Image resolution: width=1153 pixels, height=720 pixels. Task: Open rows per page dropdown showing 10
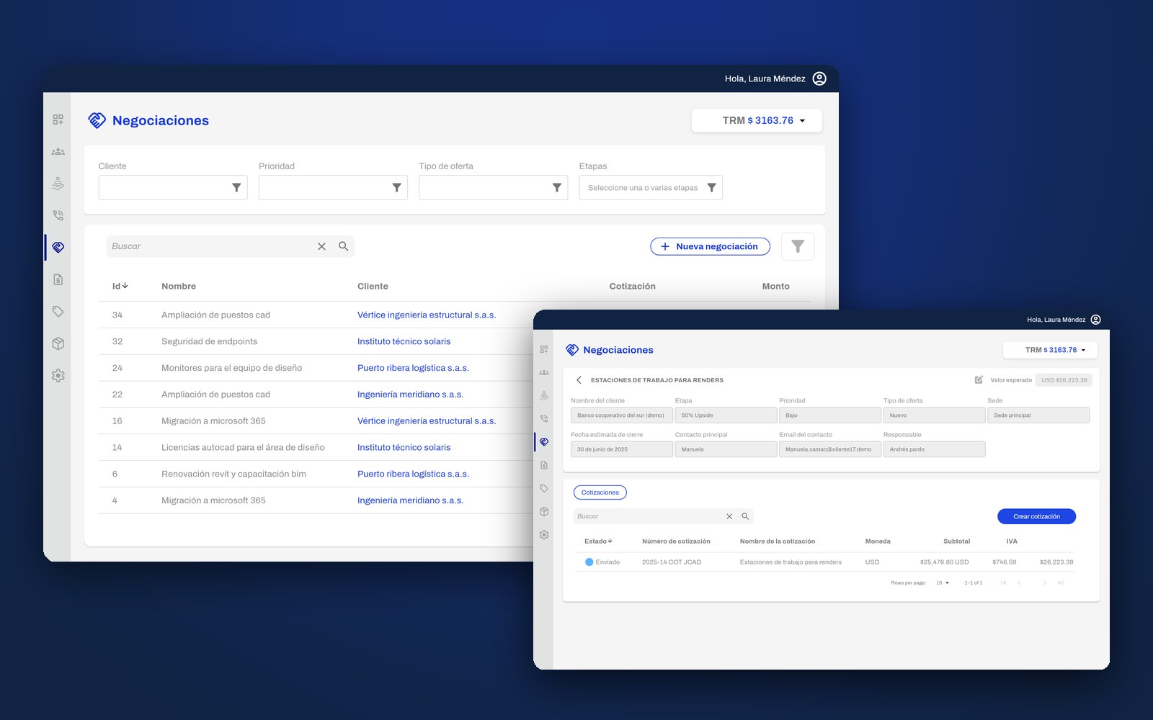pyautogui.click(x=943, y=582)
